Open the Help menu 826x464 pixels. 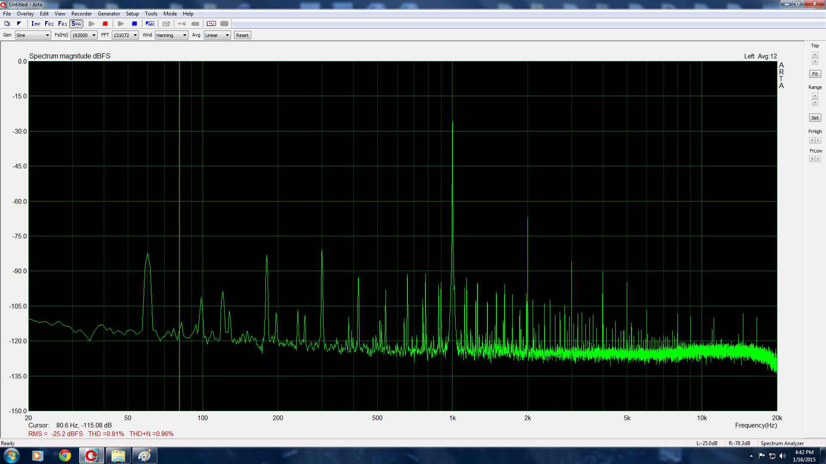pyautogui.click(x=188, y=14)
